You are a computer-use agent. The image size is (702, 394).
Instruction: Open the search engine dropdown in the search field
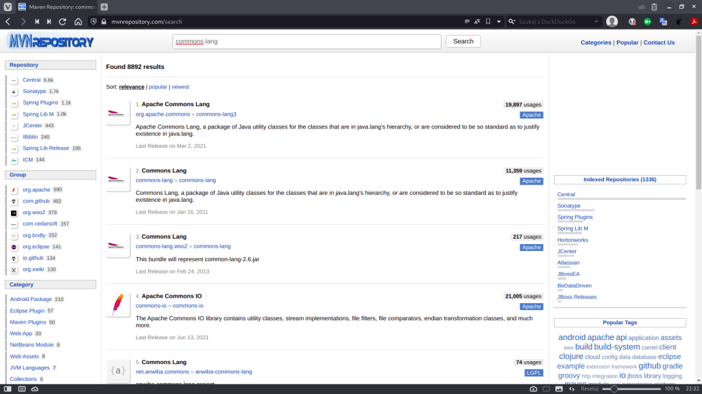[x=511, y=21]
